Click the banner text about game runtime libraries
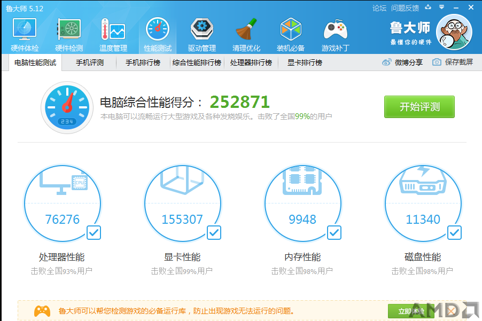This screenshot has width=482, height=321. tap(176, 311)
